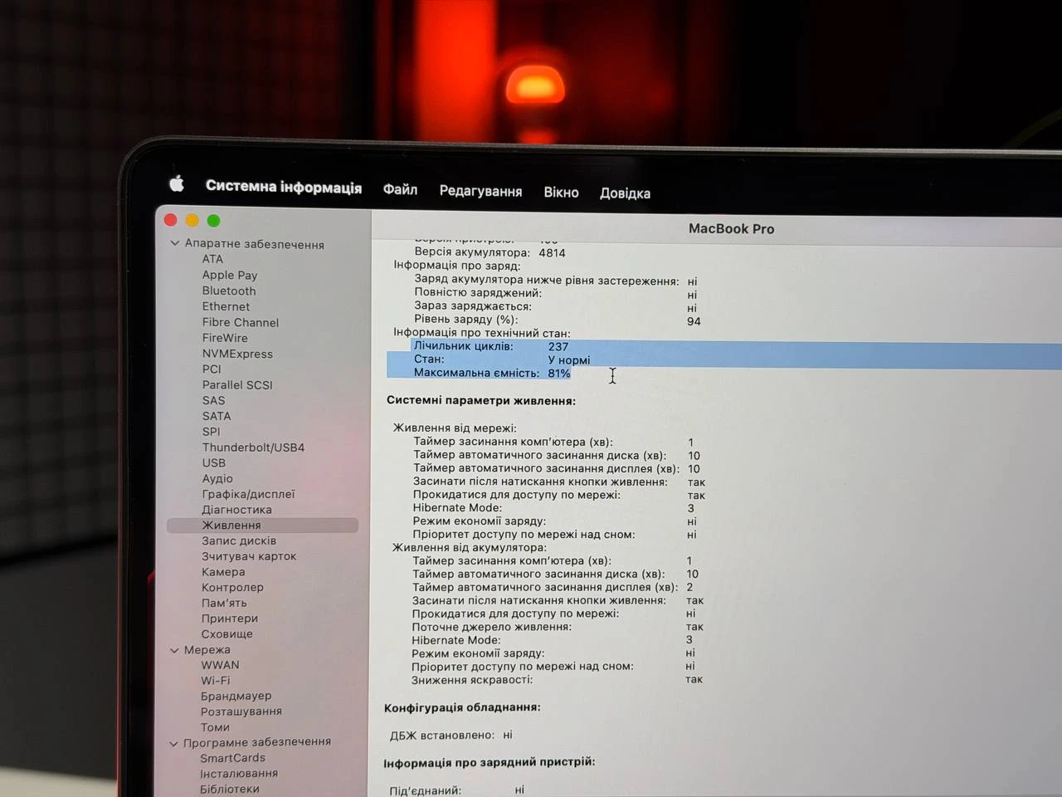The width and height of the screenshot is (1062, 797).
Task: Open the Аудіо hardware section
Action: [x=217, y=479]
